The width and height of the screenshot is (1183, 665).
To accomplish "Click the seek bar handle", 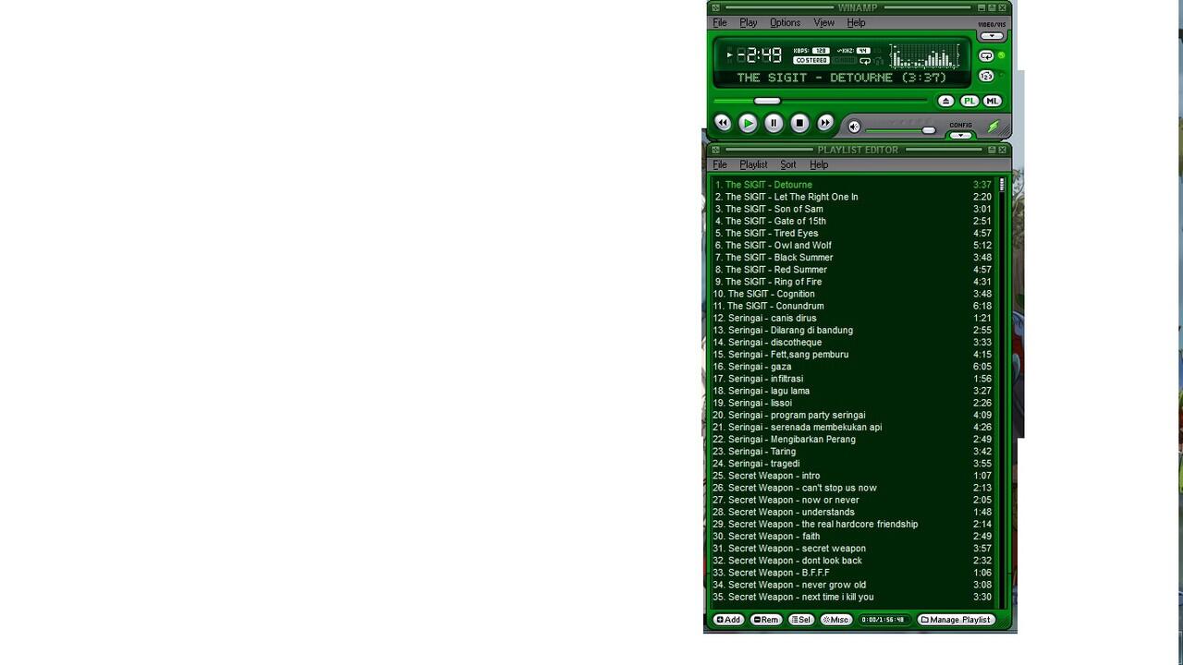I will [767, 101].
